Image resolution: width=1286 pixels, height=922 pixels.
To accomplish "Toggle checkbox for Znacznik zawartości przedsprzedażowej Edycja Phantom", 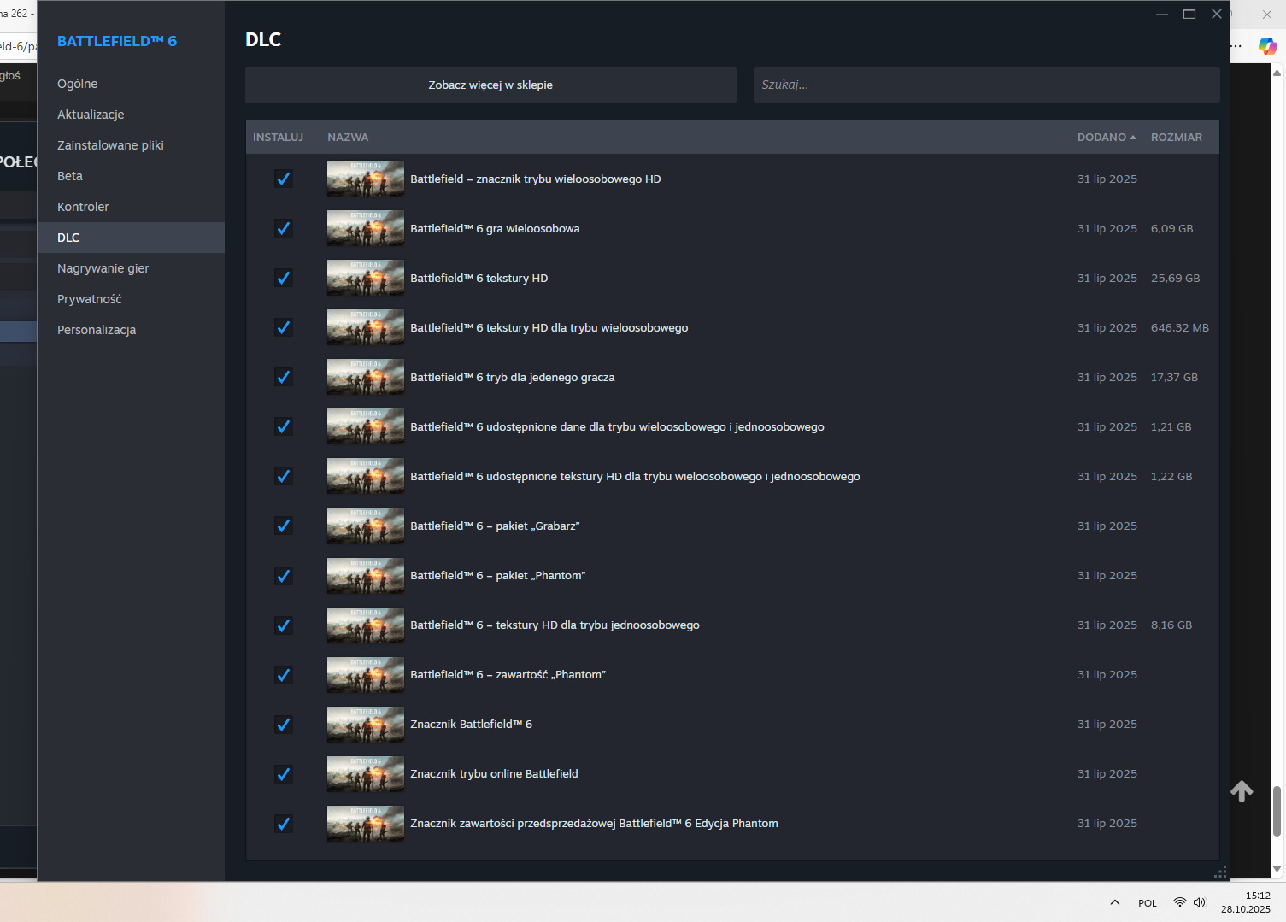I will point(284,823).
